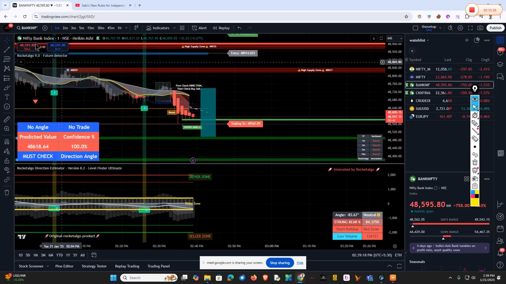Select NIFTY row in the watchlist

pos(449,77)
